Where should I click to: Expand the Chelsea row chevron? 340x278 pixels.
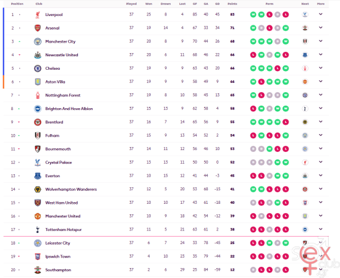320,68
